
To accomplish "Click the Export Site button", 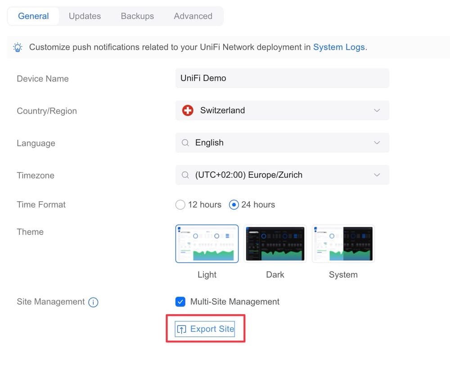I will (x=205, y=329).
